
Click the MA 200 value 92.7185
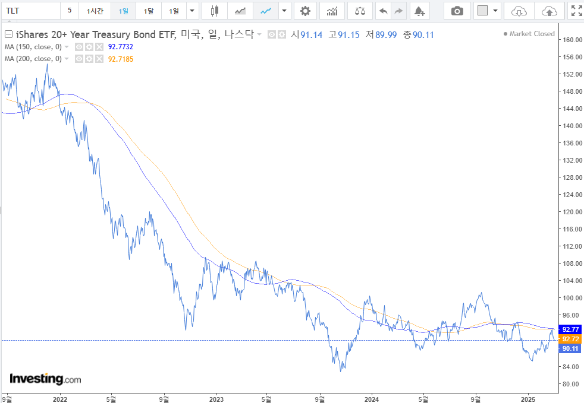pyautogui.click(x=121, y=59)
